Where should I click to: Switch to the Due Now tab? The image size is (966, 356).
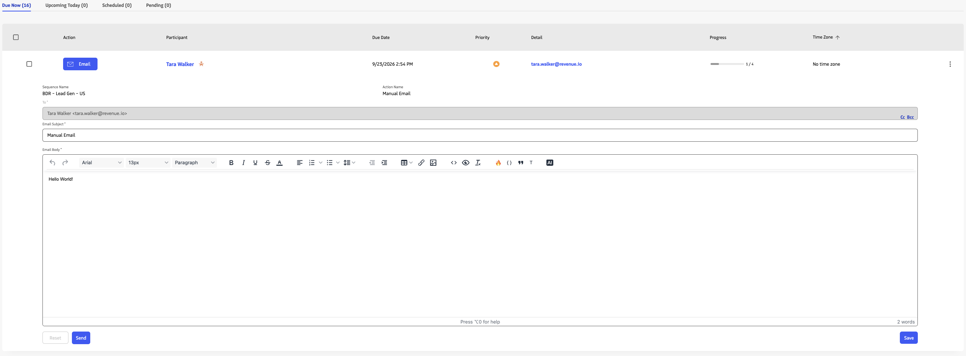[16, 5]
